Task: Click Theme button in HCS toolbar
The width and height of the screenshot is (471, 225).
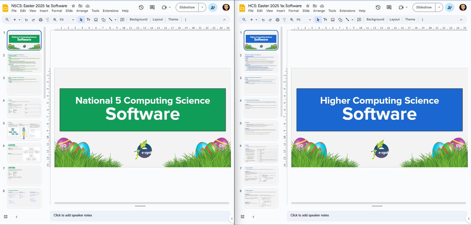Action: [x=410, y=20]
